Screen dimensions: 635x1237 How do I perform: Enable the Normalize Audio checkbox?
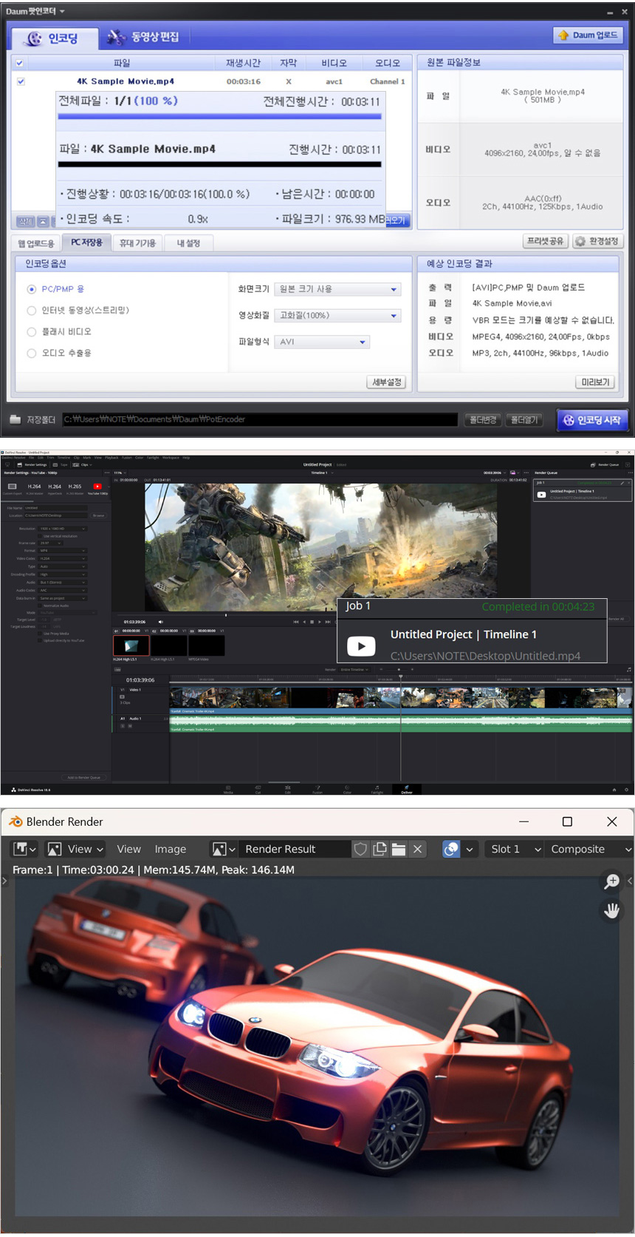39,606
